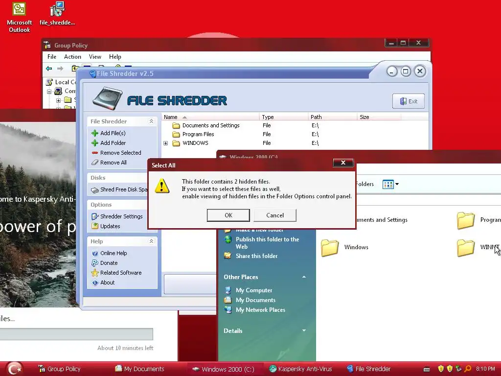The height and width of the screenshot is (376, 501).
Task: Click the green plus icon beside Add Folder
Action: (95, 143)
